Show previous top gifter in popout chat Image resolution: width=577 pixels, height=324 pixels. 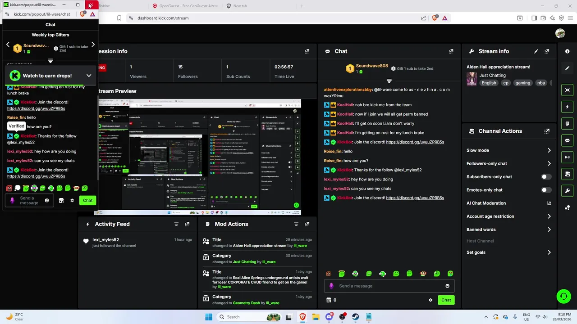pyautogui.click(x=8, y=45)
